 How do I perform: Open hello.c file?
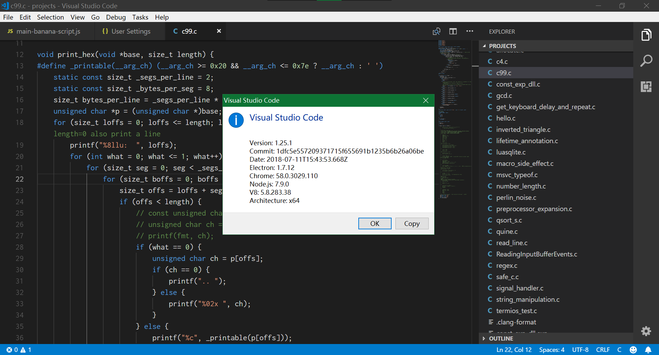coord(556,118)
